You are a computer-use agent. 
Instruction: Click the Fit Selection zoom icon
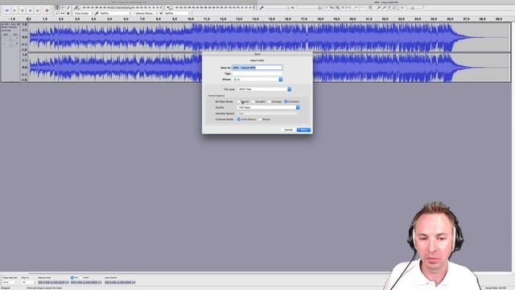pyautogui.click(x=389, y=7)
